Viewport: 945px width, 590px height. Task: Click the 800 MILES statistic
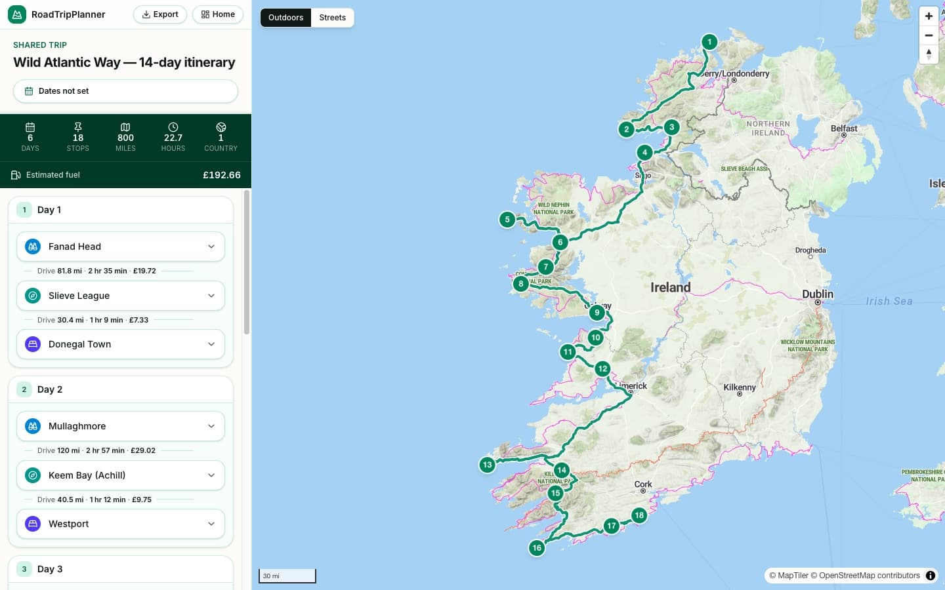125,138
